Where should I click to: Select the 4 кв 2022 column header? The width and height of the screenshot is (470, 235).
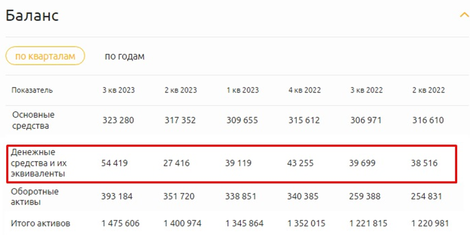(x=305, y=90)
